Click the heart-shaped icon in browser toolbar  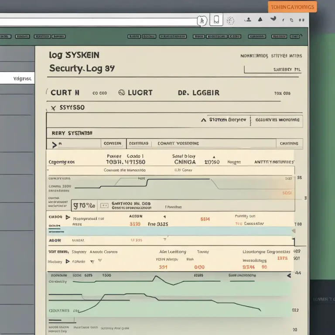coord(273,19)
